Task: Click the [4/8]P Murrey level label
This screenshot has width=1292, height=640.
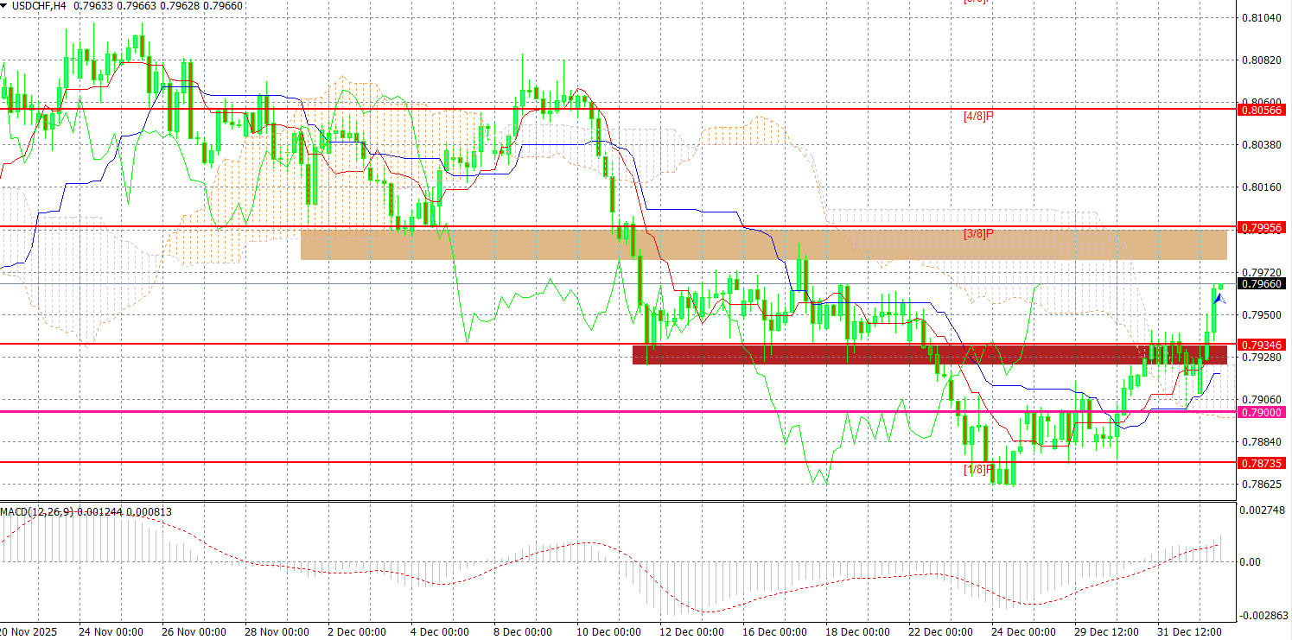Action: [x=978, y=116]
